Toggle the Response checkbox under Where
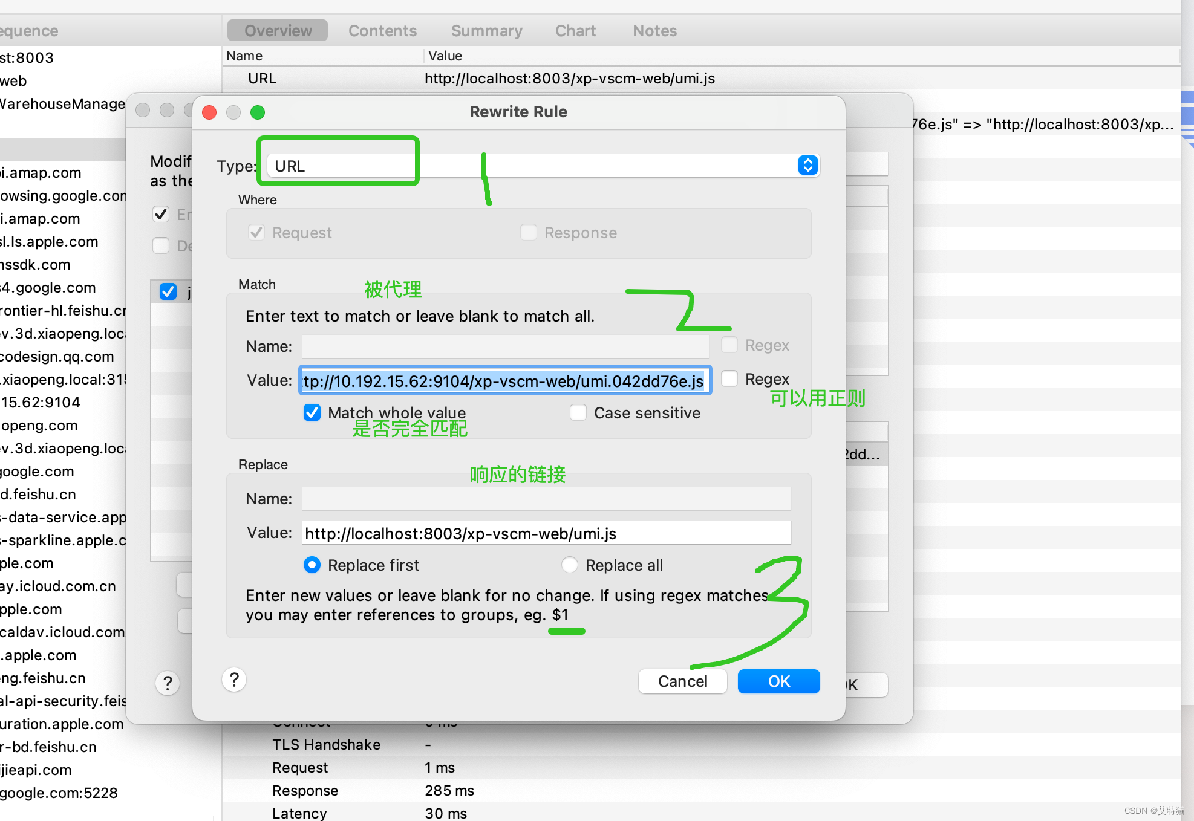Image resolution: width=1194 pixels, height=821 pixels. [x=529, y=232]
